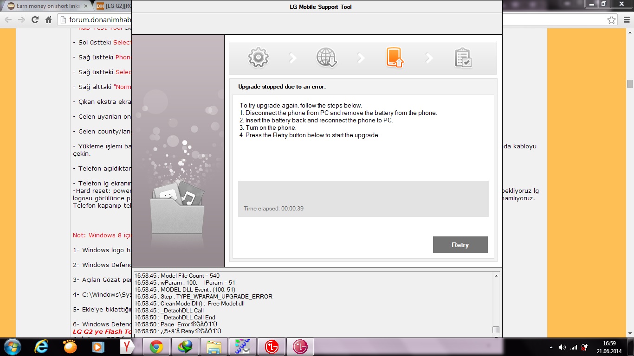
Task: Click the log panel scrollbar thumb
Action: [496, 330]
